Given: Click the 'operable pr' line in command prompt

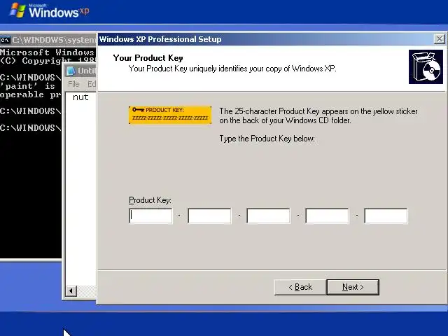Looking at the screenshot, I should pyautogui.click(x=31, y=94).
